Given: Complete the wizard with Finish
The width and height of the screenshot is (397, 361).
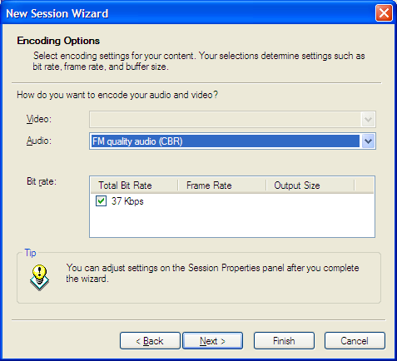Looking at the screenshot, I should (x=284, y=341).
